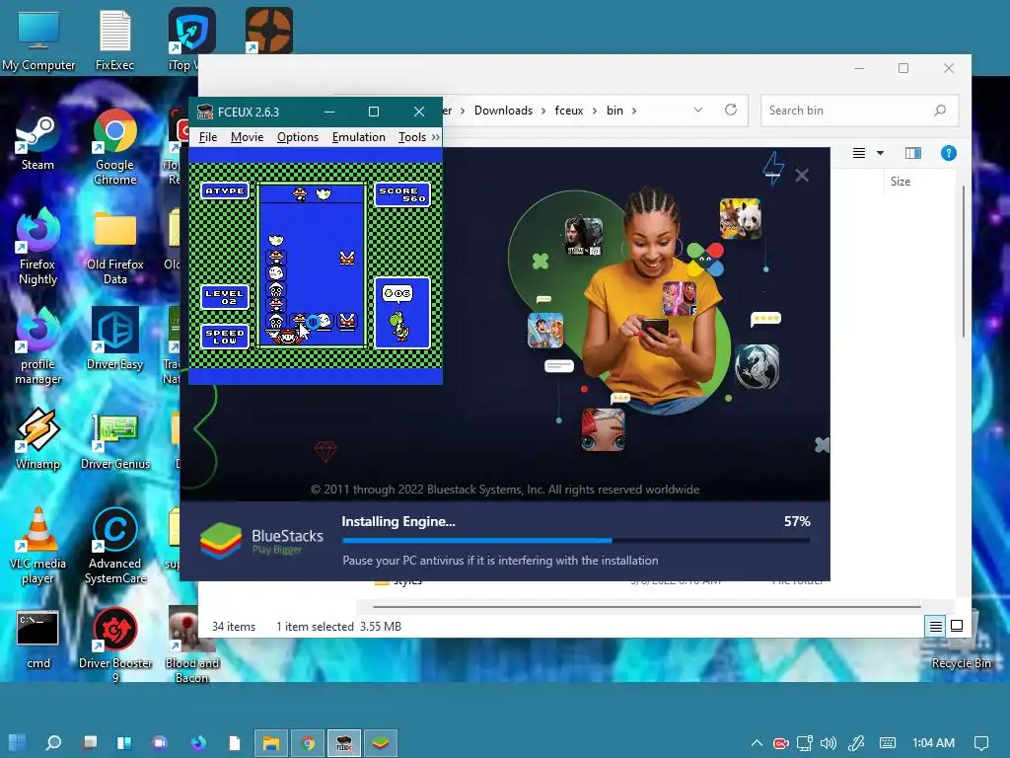Open the File menu in FCEUX

click(208, 137)
